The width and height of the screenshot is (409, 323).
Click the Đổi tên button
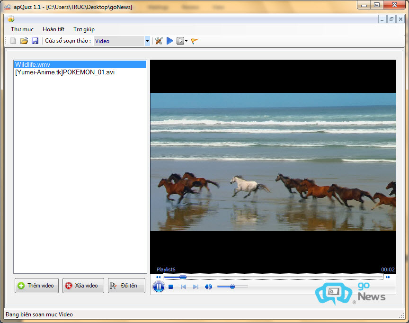(x=126, y=286)
